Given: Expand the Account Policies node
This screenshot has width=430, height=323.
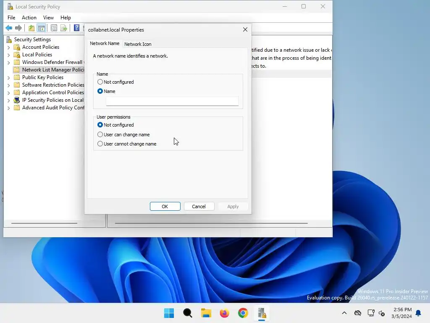Looking at the screenshot, I should click(x=8, y=48).
